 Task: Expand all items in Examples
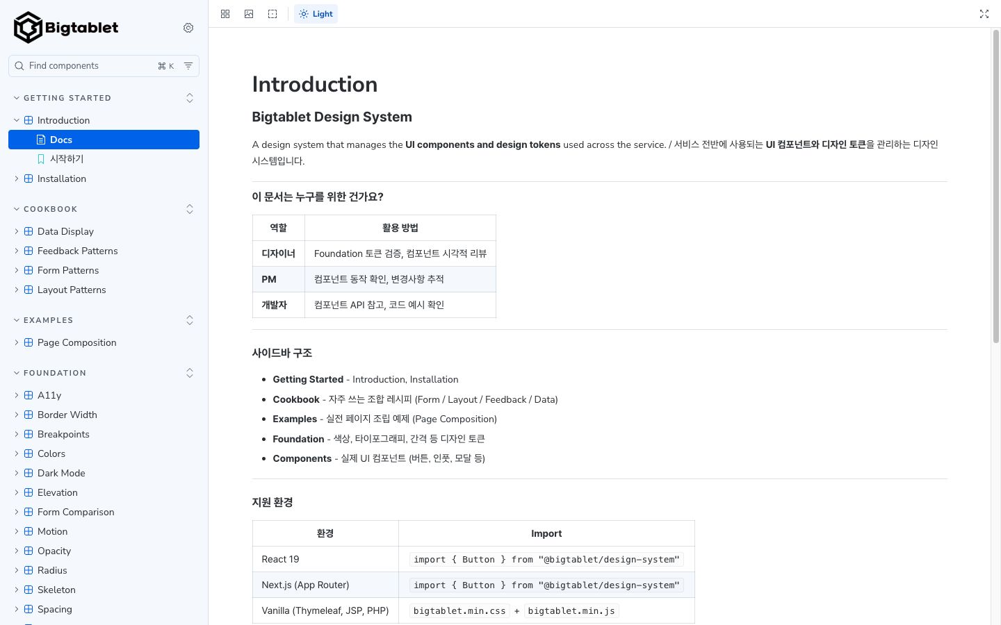pos(190,320)
